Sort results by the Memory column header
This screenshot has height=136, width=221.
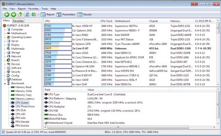[x=181, y=21]
